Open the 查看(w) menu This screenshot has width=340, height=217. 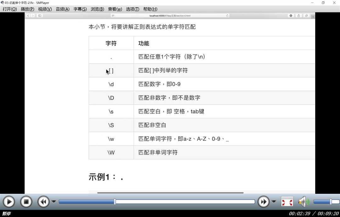click(x=115, y=9)
